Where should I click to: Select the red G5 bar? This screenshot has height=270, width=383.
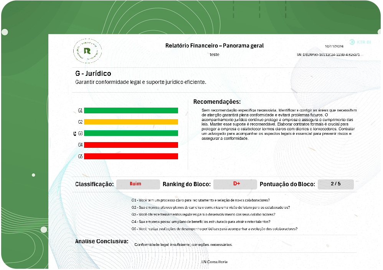[131, 156]
